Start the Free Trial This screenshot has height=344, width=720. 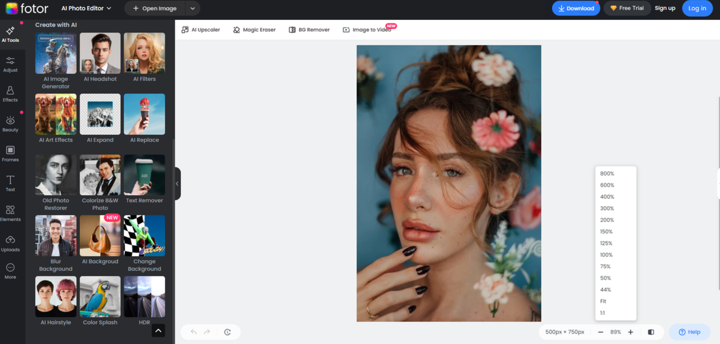click(x=627, y=8)
